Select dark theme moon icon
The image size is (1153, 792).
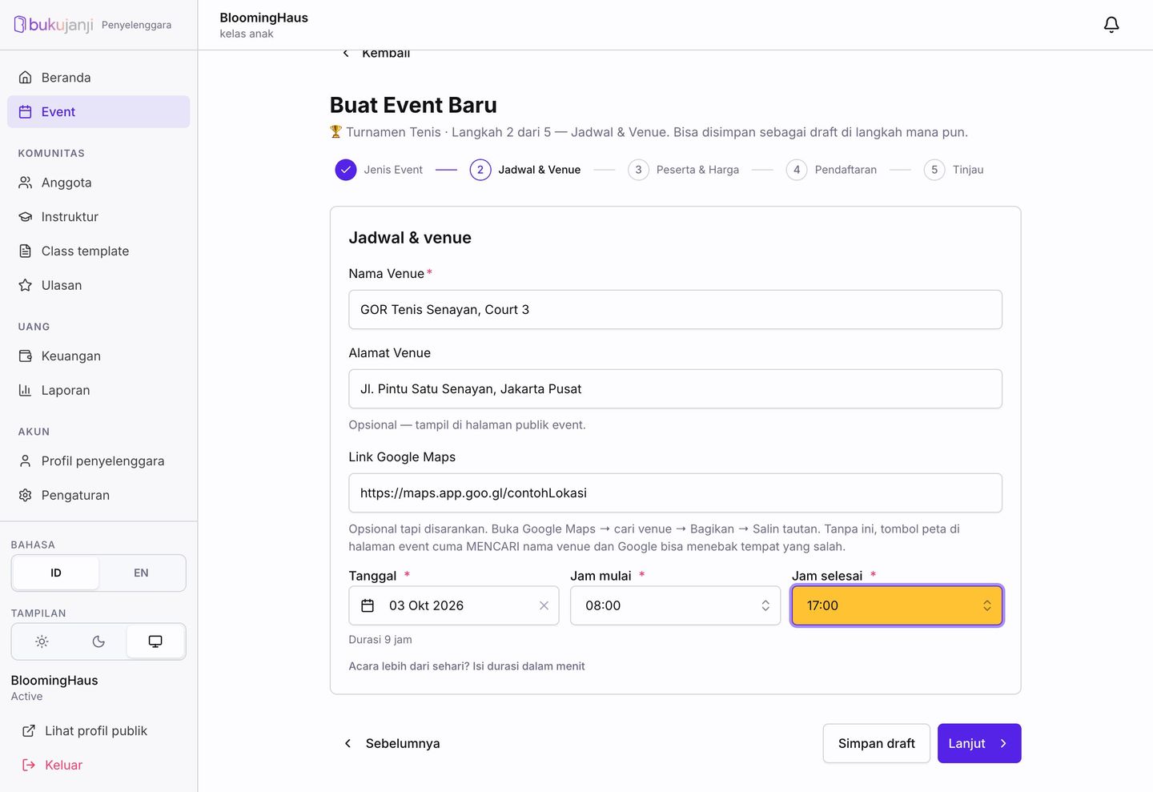(98, 641)
